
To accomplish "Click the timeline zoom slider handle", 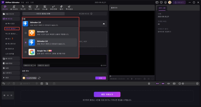I will click(x=183, y=84).
